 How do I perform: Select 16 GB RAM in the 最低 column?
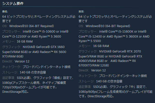coord(25,42)
